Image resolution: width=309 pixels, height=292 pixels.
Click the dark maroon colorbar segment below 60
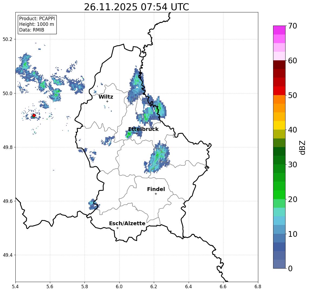coord(279,65)
